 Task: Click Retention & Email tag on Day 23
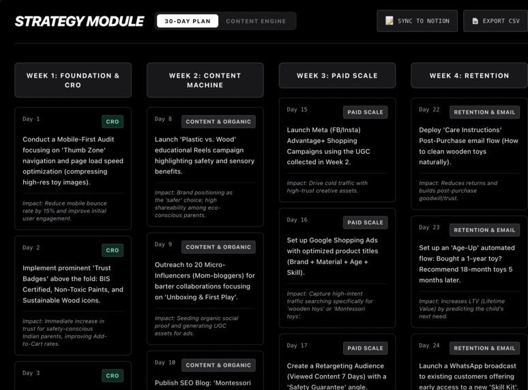pos(484,230)
